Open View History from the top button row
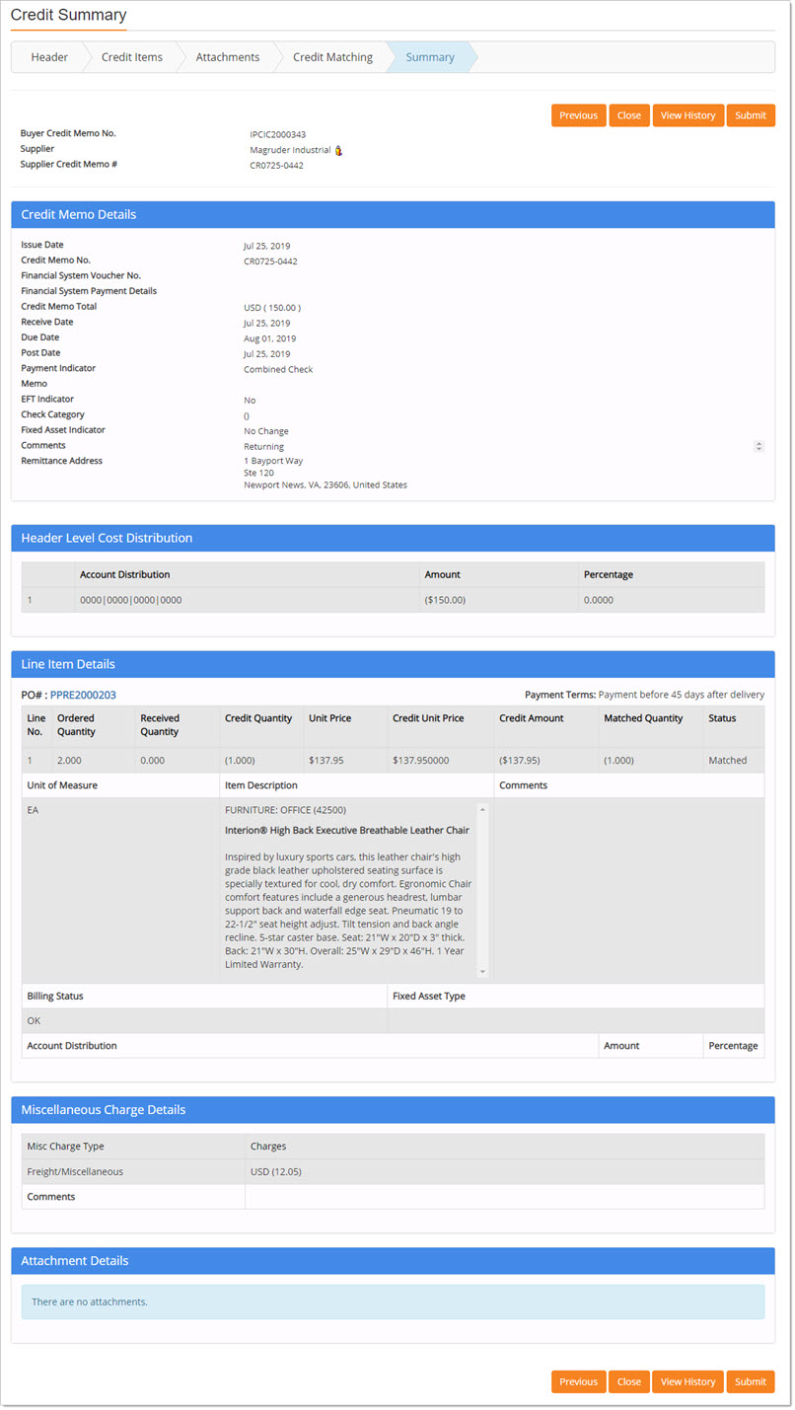Viewport: 795px width, 1410px height. (687, 114)
